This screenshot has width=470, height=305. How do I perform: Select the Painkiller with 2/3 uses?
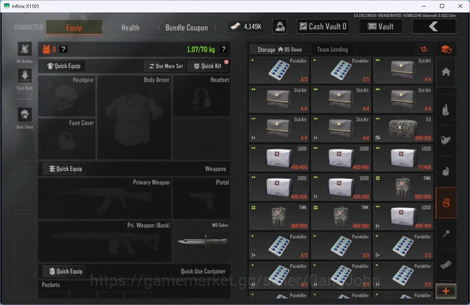pos(341,70)
